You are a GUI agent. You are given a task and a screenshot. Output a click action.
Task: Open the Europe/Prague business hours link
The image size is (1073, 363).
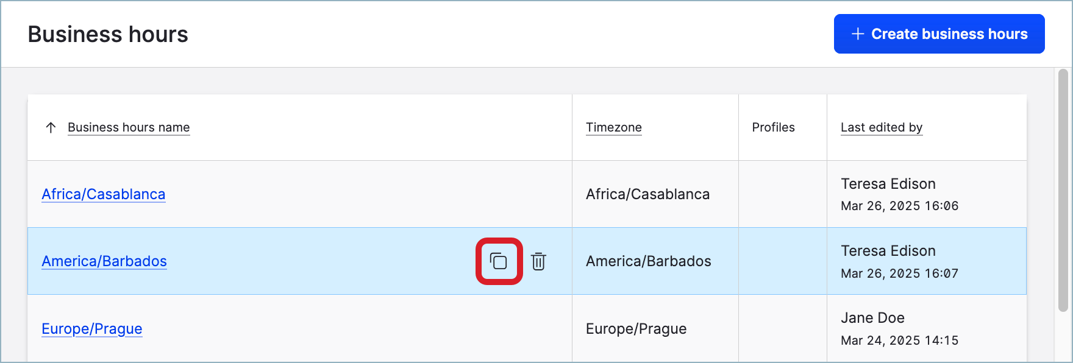click(x=92, y=329)
